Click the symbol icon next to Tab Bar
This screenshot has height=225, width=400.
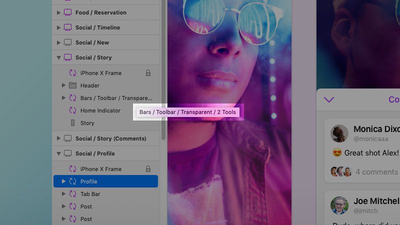point(72,194)
